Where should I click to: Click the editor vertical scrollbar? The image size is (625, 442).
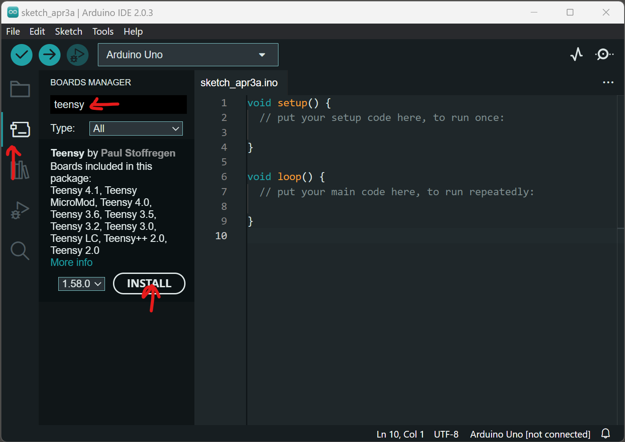tap(621, 260)
